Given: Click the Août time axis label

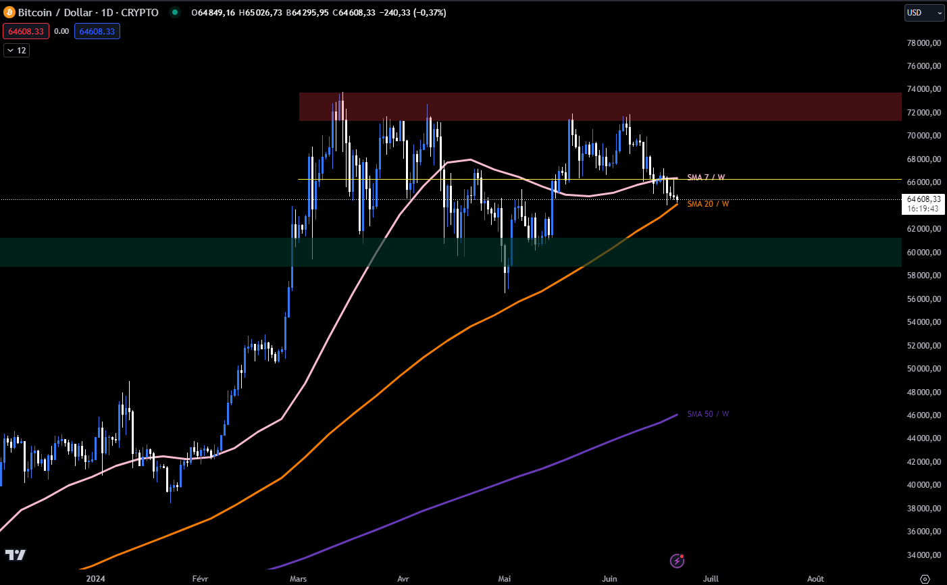Looking at the screenshot, I should pyautogui.click(x=816, y=579).
